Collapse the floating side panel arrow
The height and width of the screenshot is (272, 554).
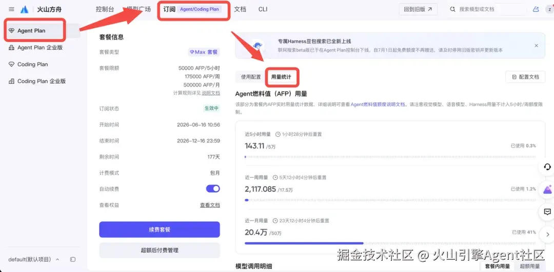point(548,234)
